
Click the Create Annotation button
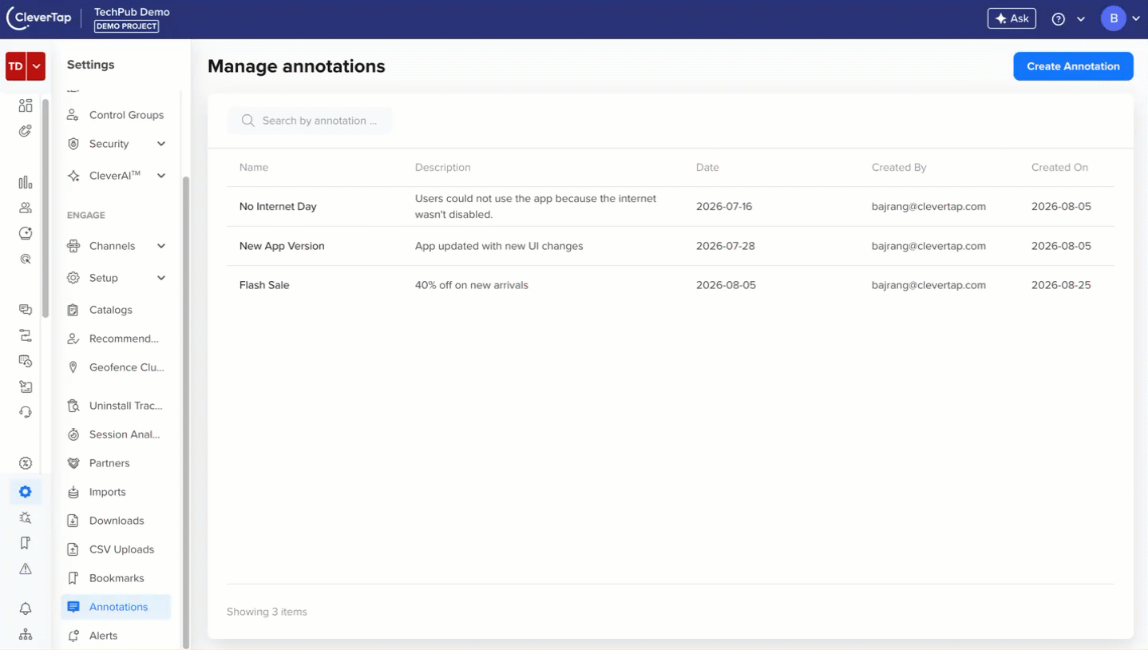(x=1073, y=66)
